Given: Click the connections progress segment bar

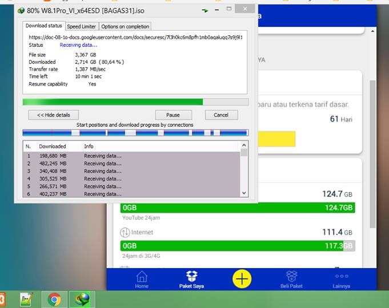Looking at the screenshot, I should click(136, 133).
